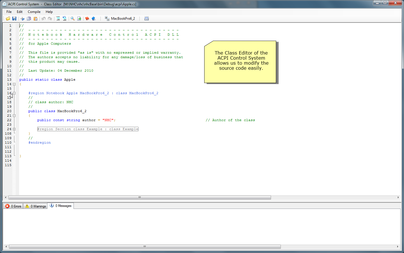Click the Paste clipboard icon
This screenshot has height=253, width=404.
pos(35,19)
